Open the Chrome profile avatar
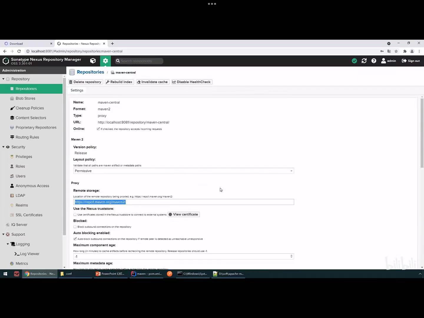Screen dimensions: 424x318 [412, 51]
